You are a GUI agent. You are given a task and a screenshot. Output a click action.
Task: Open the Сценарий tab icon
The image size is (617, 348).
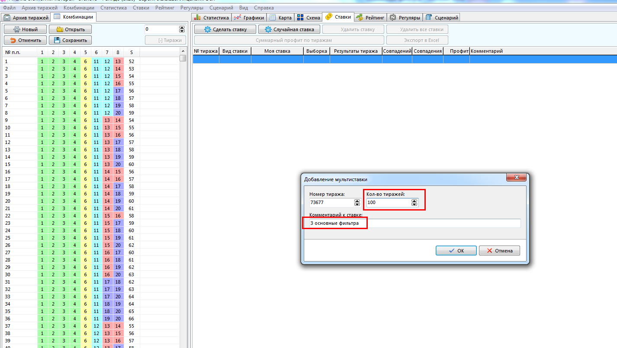tap(441, 18)
